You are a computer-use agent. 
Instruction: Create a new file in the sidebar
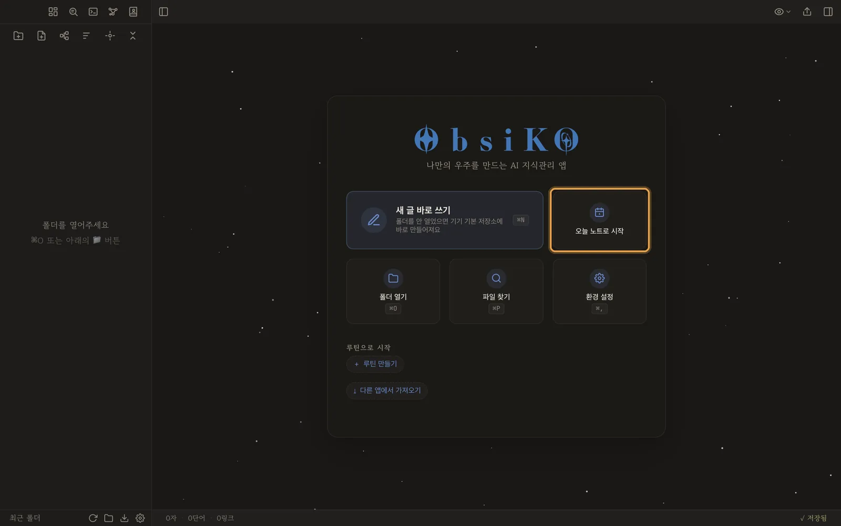[x=42, y=36]
